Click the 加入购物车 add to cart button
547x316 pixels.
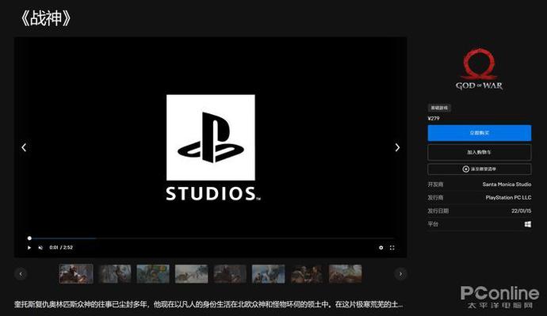(x=480, y=152)
